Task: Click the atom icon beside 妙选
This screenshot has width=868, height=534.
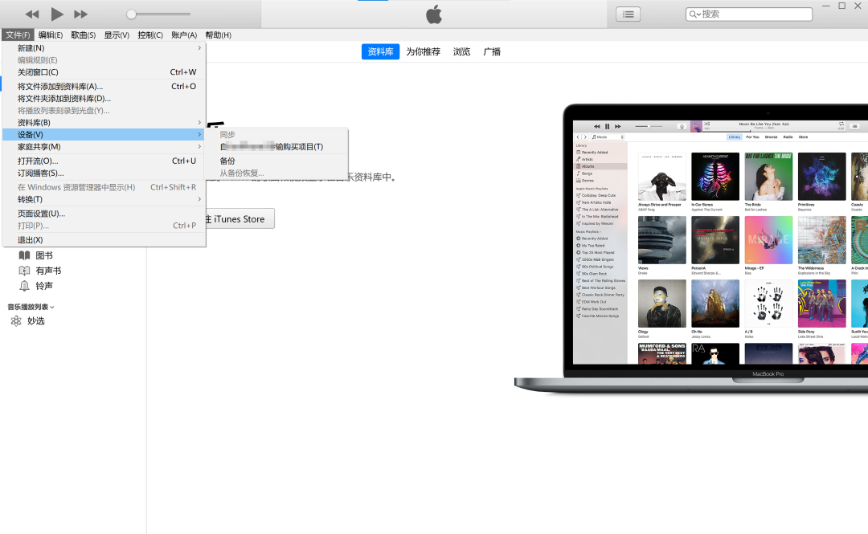Action: click(x=16, y=321)
